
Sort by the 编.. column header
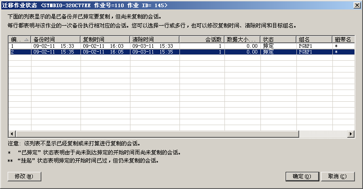click(x=20, y=40)
